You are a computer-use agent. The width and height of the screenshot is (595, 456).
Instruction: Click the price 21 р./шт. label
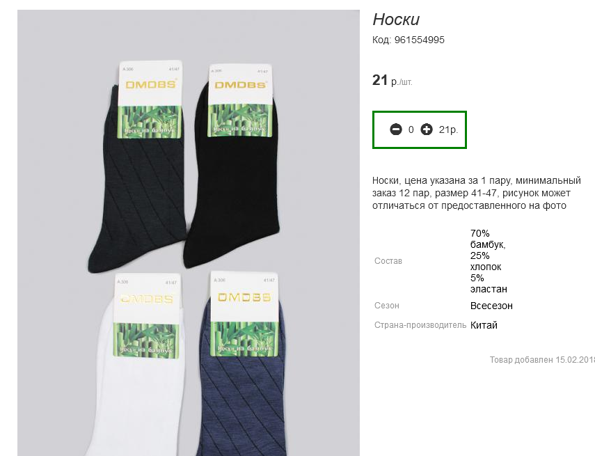tap(392, 81)
